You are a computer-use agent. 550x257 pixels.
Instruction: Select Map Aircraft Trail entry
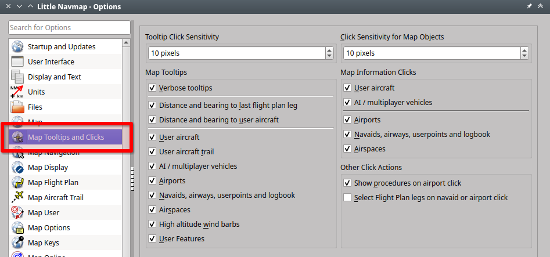[66, 197]
